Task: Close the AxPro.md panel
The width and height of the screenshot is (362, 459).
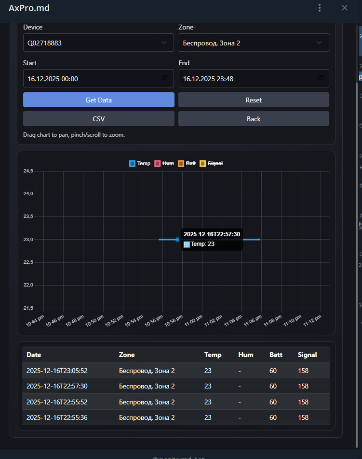Action: [x=344, y=8]
